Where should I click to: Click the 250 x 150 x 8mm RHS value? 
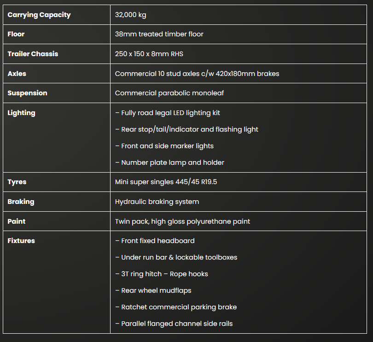pos(149,54)
